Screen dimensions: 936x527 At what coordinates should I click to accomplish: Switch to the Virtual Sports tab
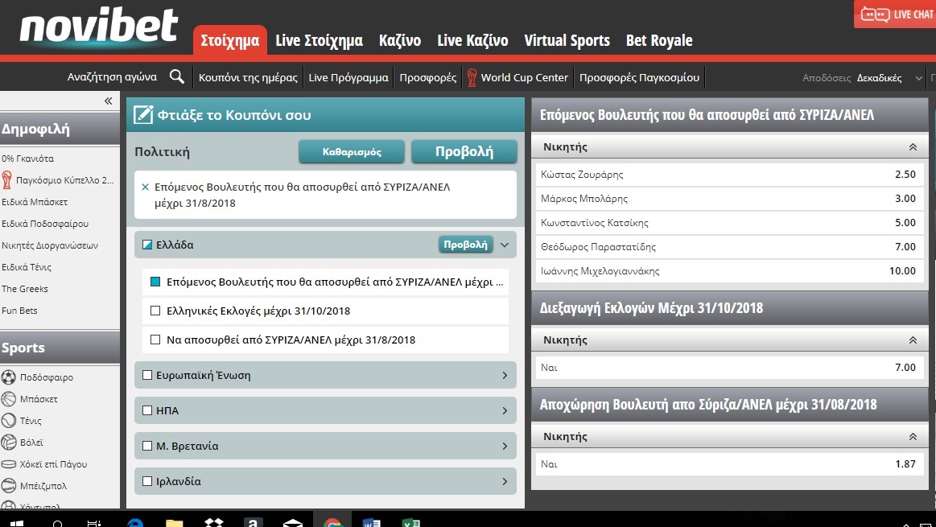[x=567, y=40]
